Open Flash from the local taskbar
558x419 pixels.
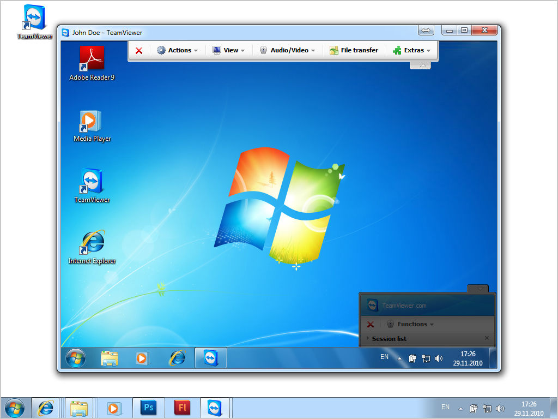point(182,408)
